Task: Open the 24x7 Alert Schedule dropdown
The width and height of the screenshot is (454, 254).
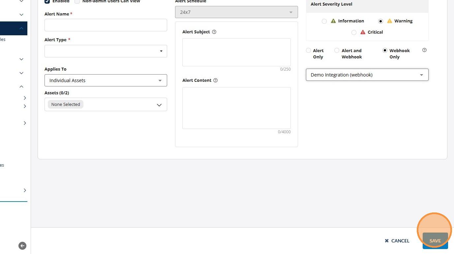Action: [236, 12]
